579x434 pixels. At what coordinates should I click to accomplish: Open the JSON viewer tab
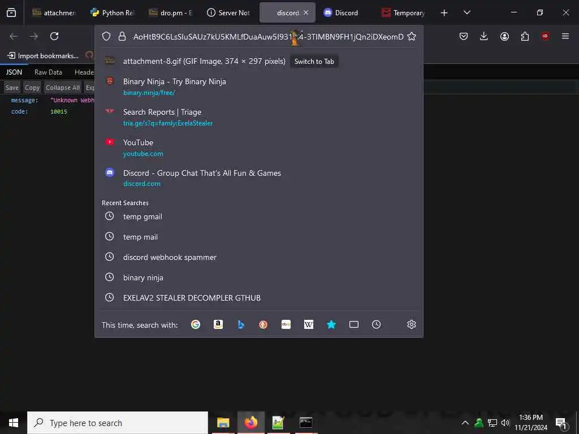14,72
